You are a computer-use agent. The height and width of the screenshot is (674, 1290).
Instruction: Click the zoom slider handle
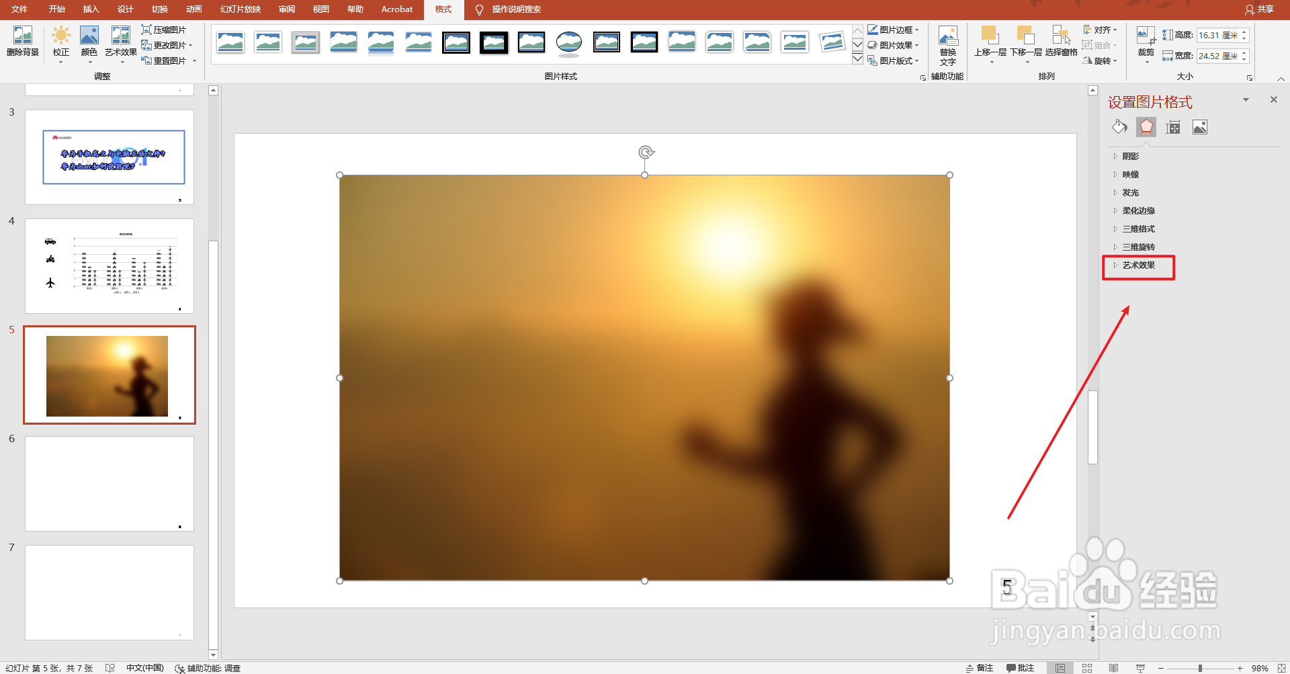point(1200,668)
